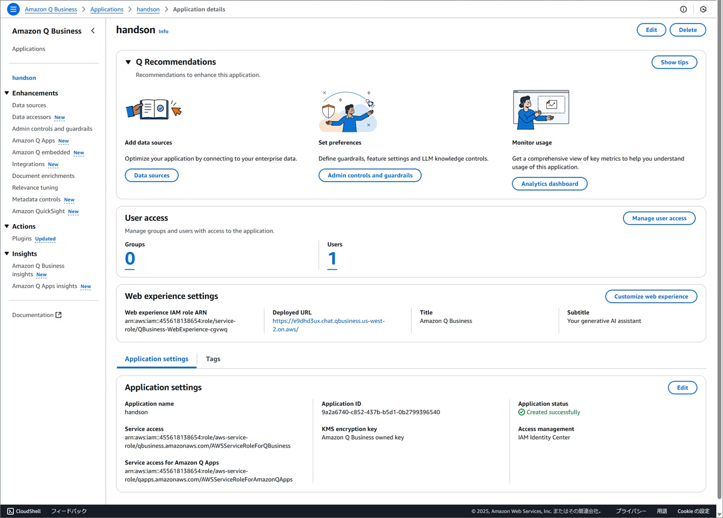Image resolution: width=723 pixels, height=518 pixels.
Task: Open Integrations in the sidebar
Action: coord(28,164)
